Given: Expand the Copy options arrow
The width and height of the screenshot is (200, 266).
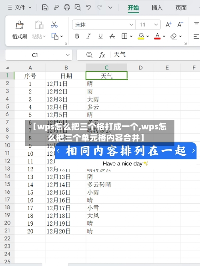Looking at the screenshot, I should [x=62, y=36].
